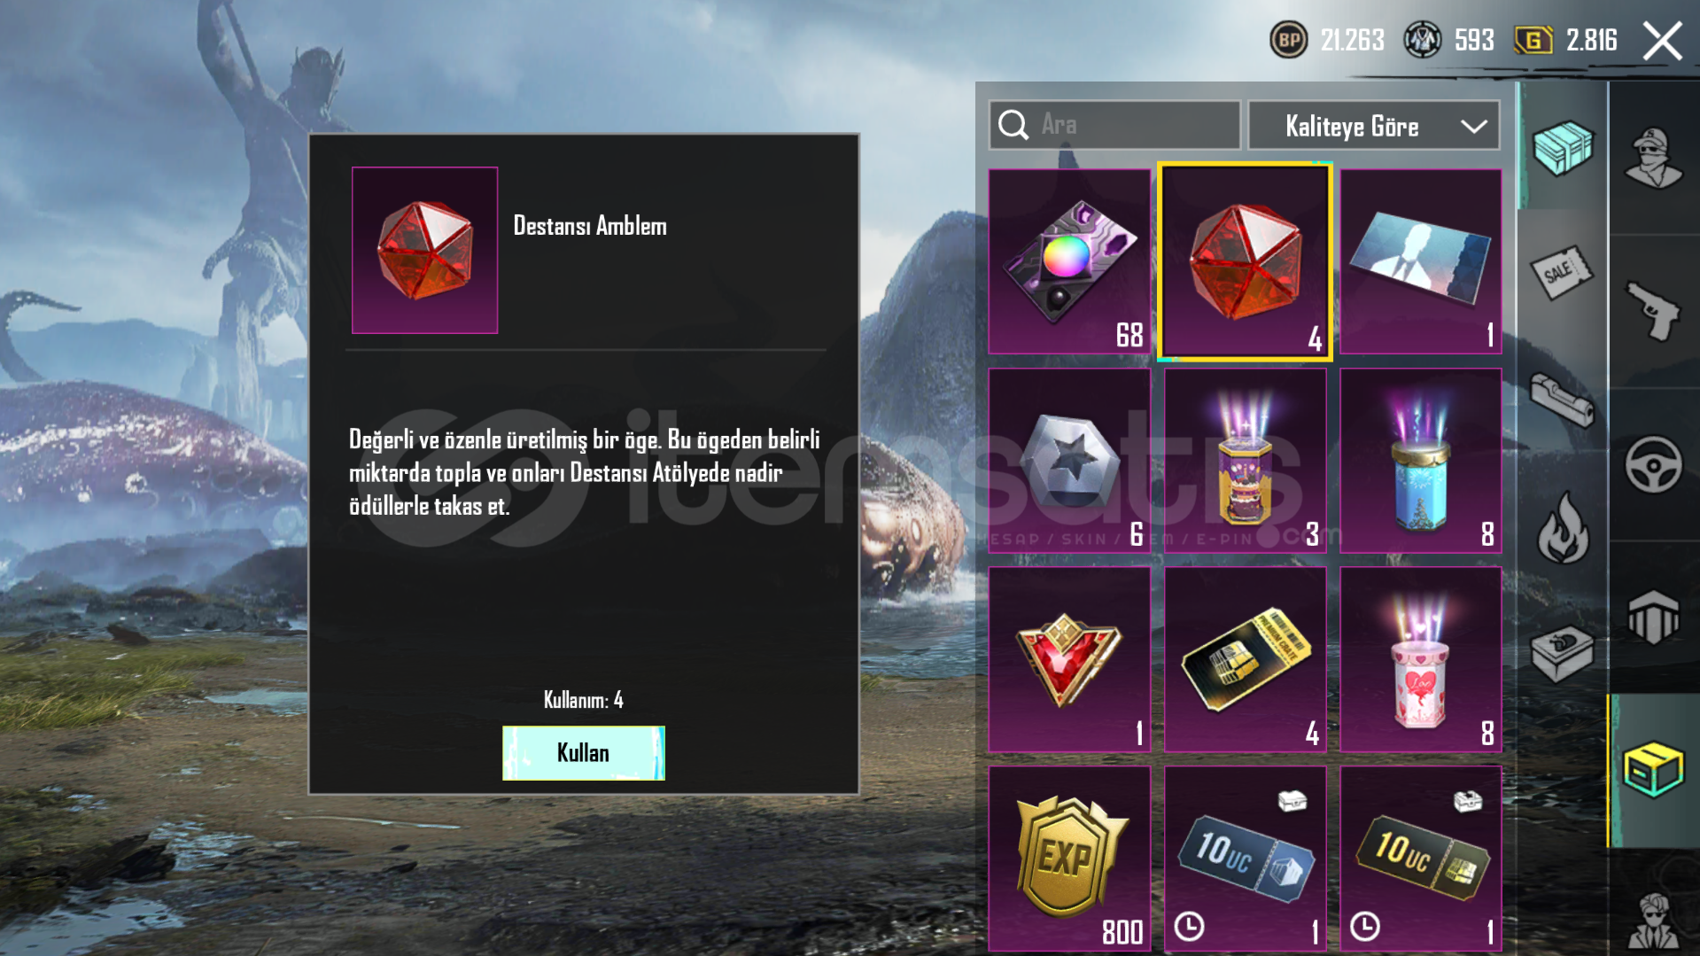Select the pink heart crate item
The width and height of the screenshot is (1700, 956).
pyautogui.click(x=1420, y=660)
